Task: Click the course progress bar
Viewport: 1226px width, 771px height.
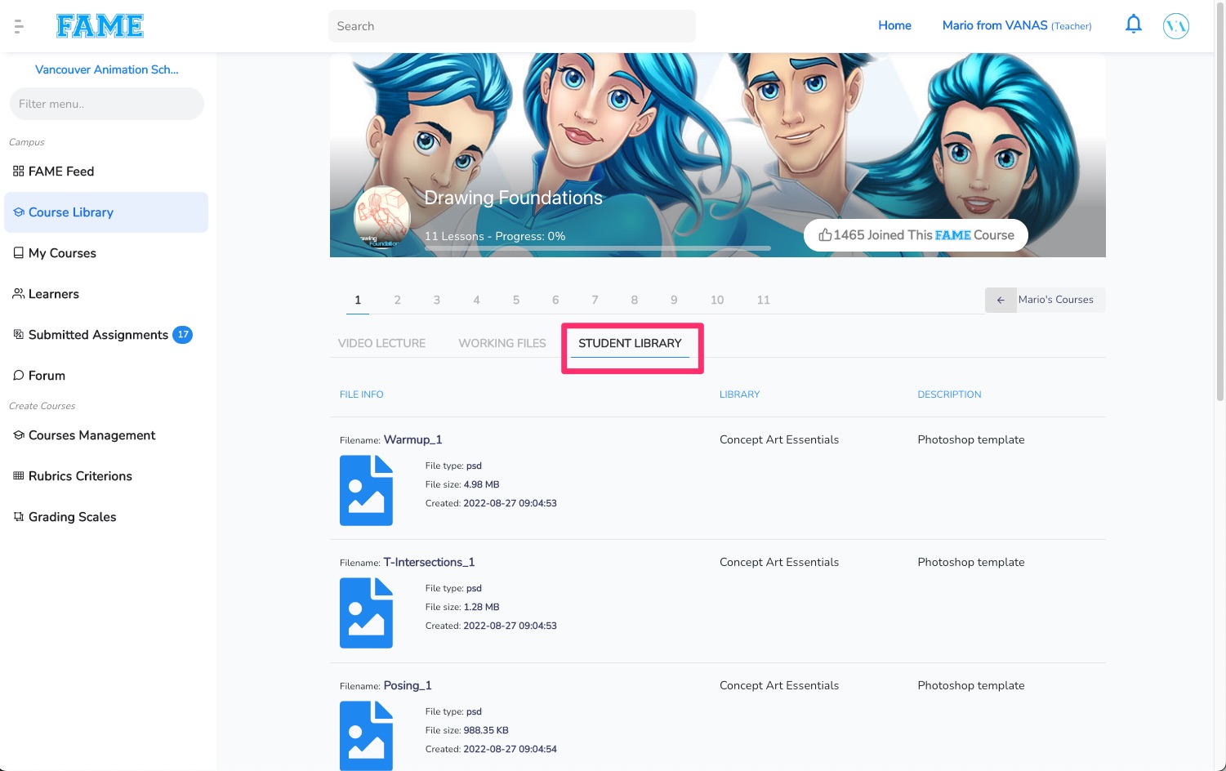Action: click(598, 247)
